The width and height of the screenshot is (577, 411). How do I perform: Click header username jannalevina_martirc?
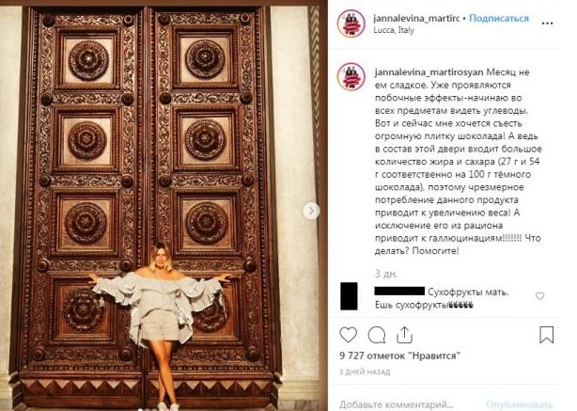pos(416,18)
